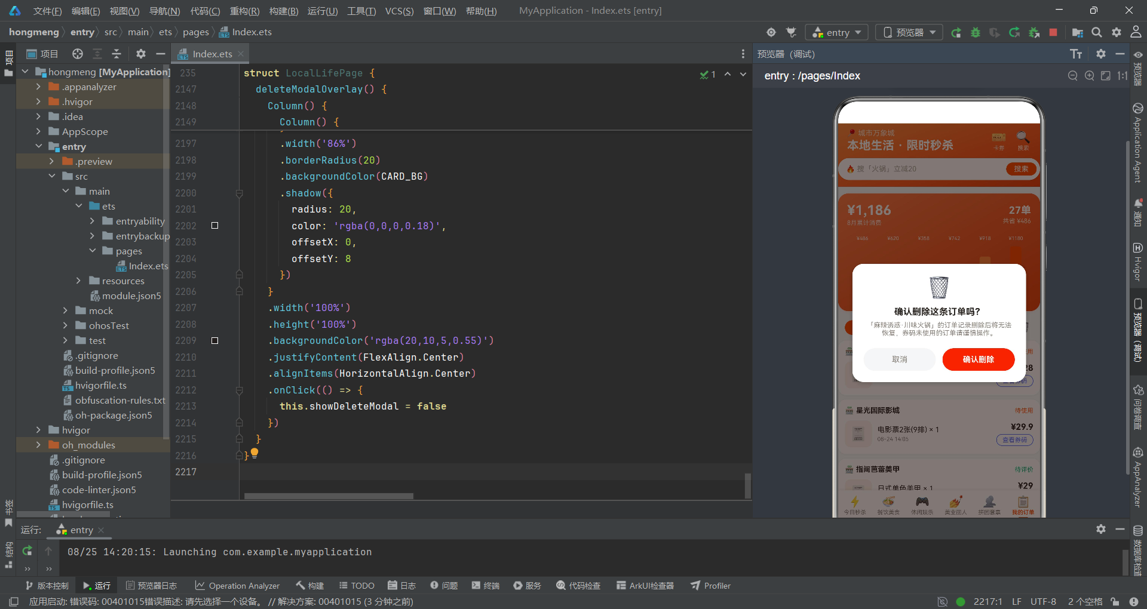Open the 重构(R) menu

point(244,11)
